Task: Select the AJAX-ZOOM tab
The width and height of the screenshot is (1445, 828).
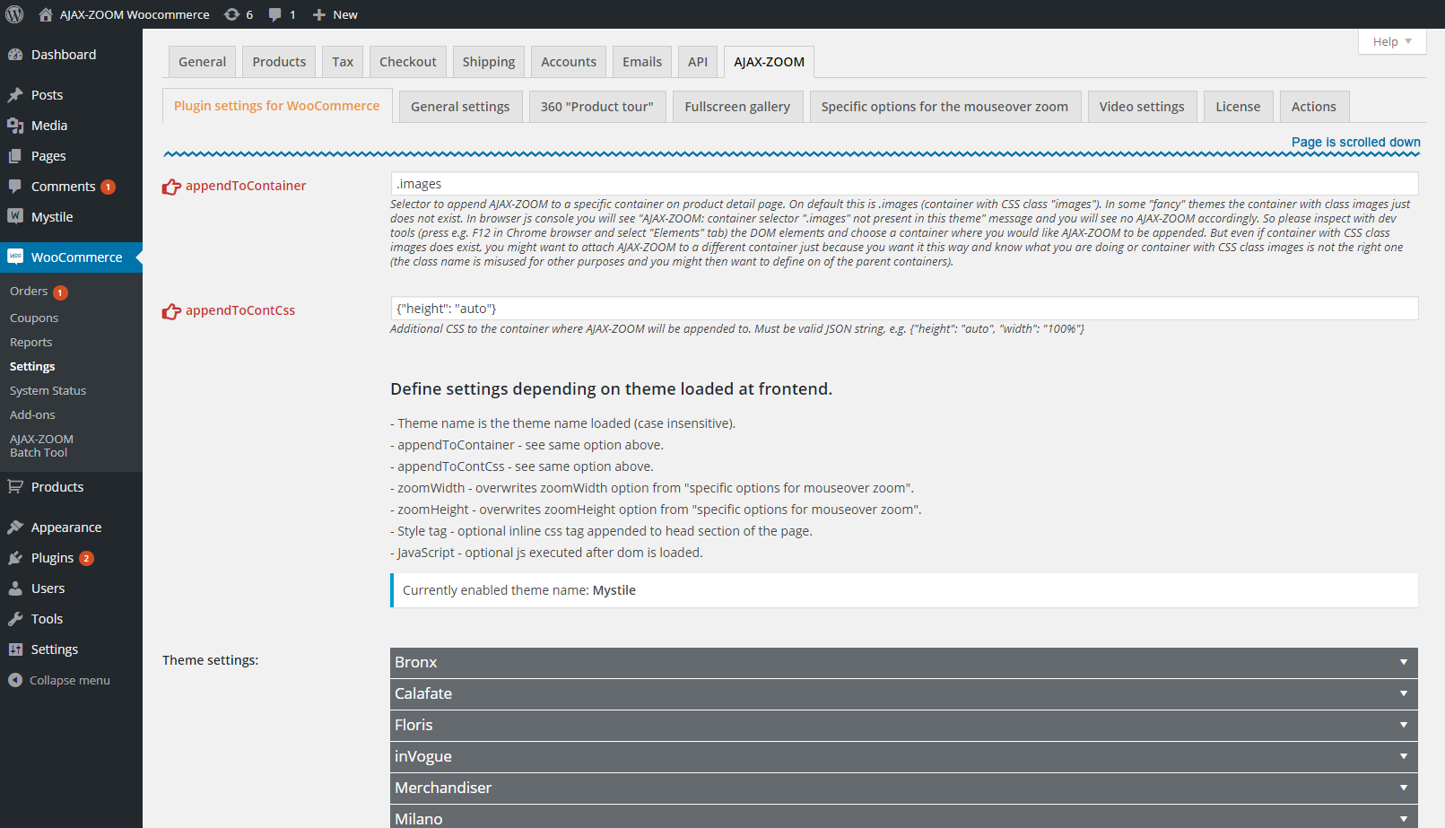Action: click(769, 62)
